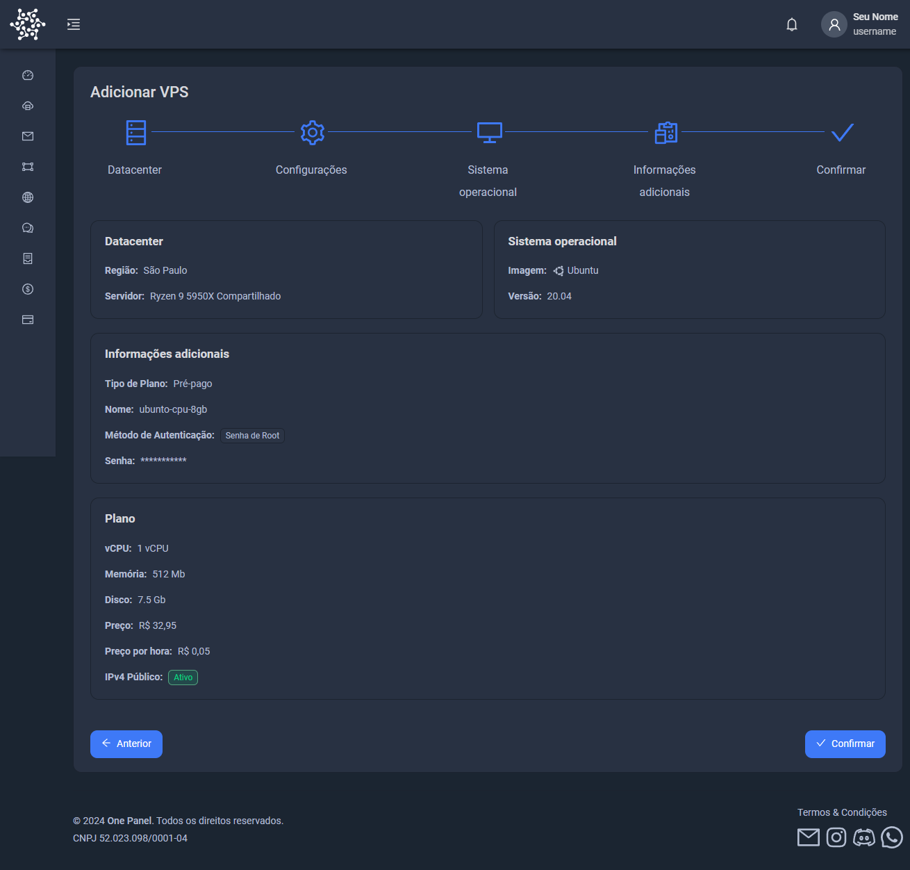Select the Ryzen 9 5950X Compartilhado text
The width and height of the screenshot is (910, 870).
click(x=215, y=296)
